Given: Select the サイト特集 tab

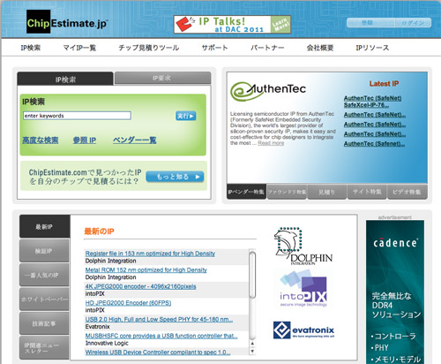Looking at the screenshot, I should point(367,192).
